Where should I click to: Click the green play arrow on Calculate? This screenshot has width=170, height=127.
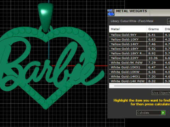point(163,113)
